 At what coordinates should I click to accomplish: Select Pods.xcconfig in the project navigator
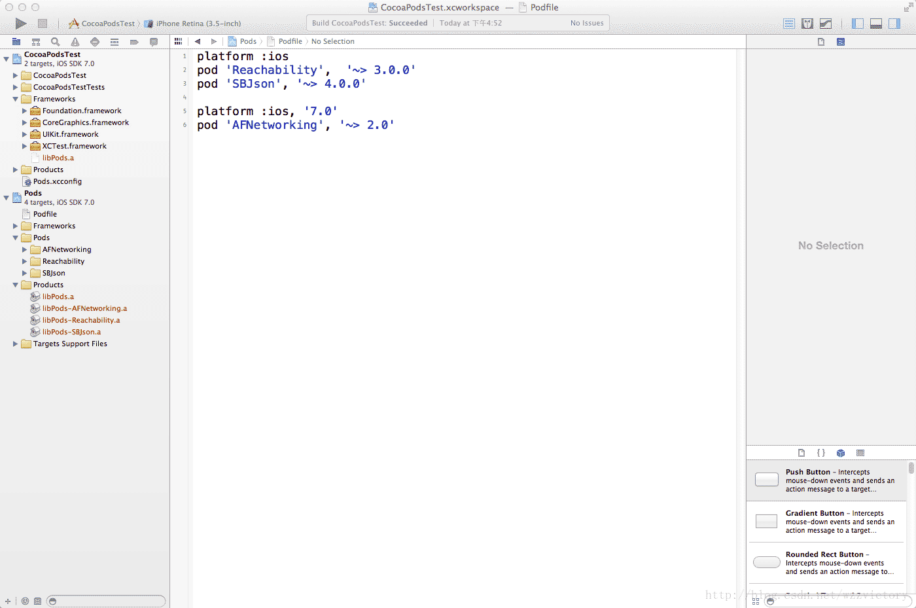[x=58, y=181]
